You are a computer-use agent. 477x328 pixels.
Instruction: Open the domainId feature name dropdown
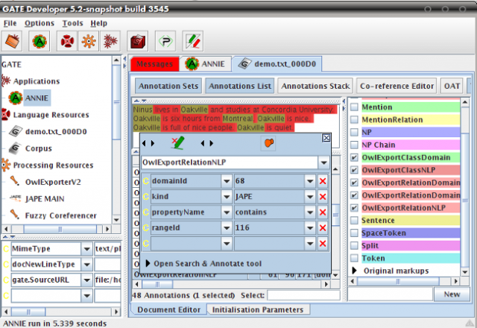[227, 181]
